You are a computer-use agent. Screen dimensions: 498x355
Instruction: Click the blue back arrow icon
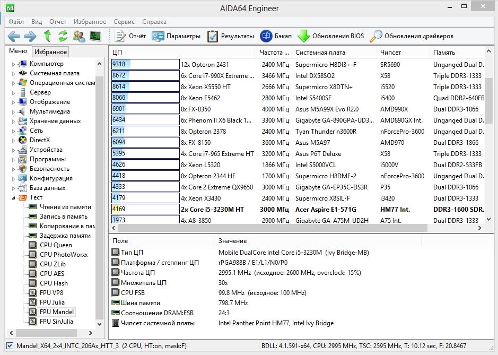tap(14, 36)
